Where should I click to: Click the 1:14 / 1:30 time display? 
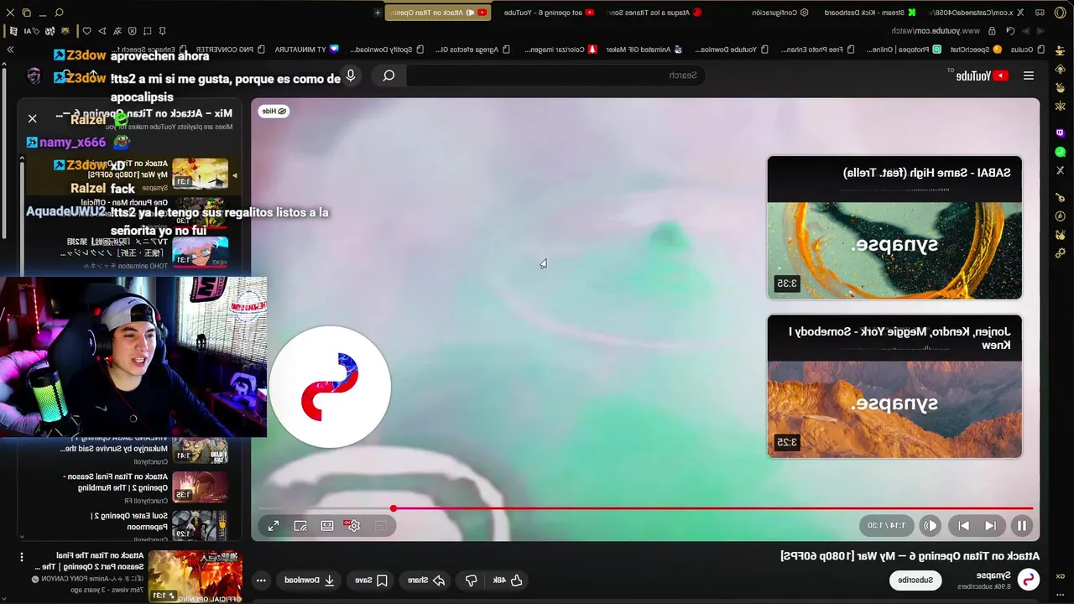point(886,526)
